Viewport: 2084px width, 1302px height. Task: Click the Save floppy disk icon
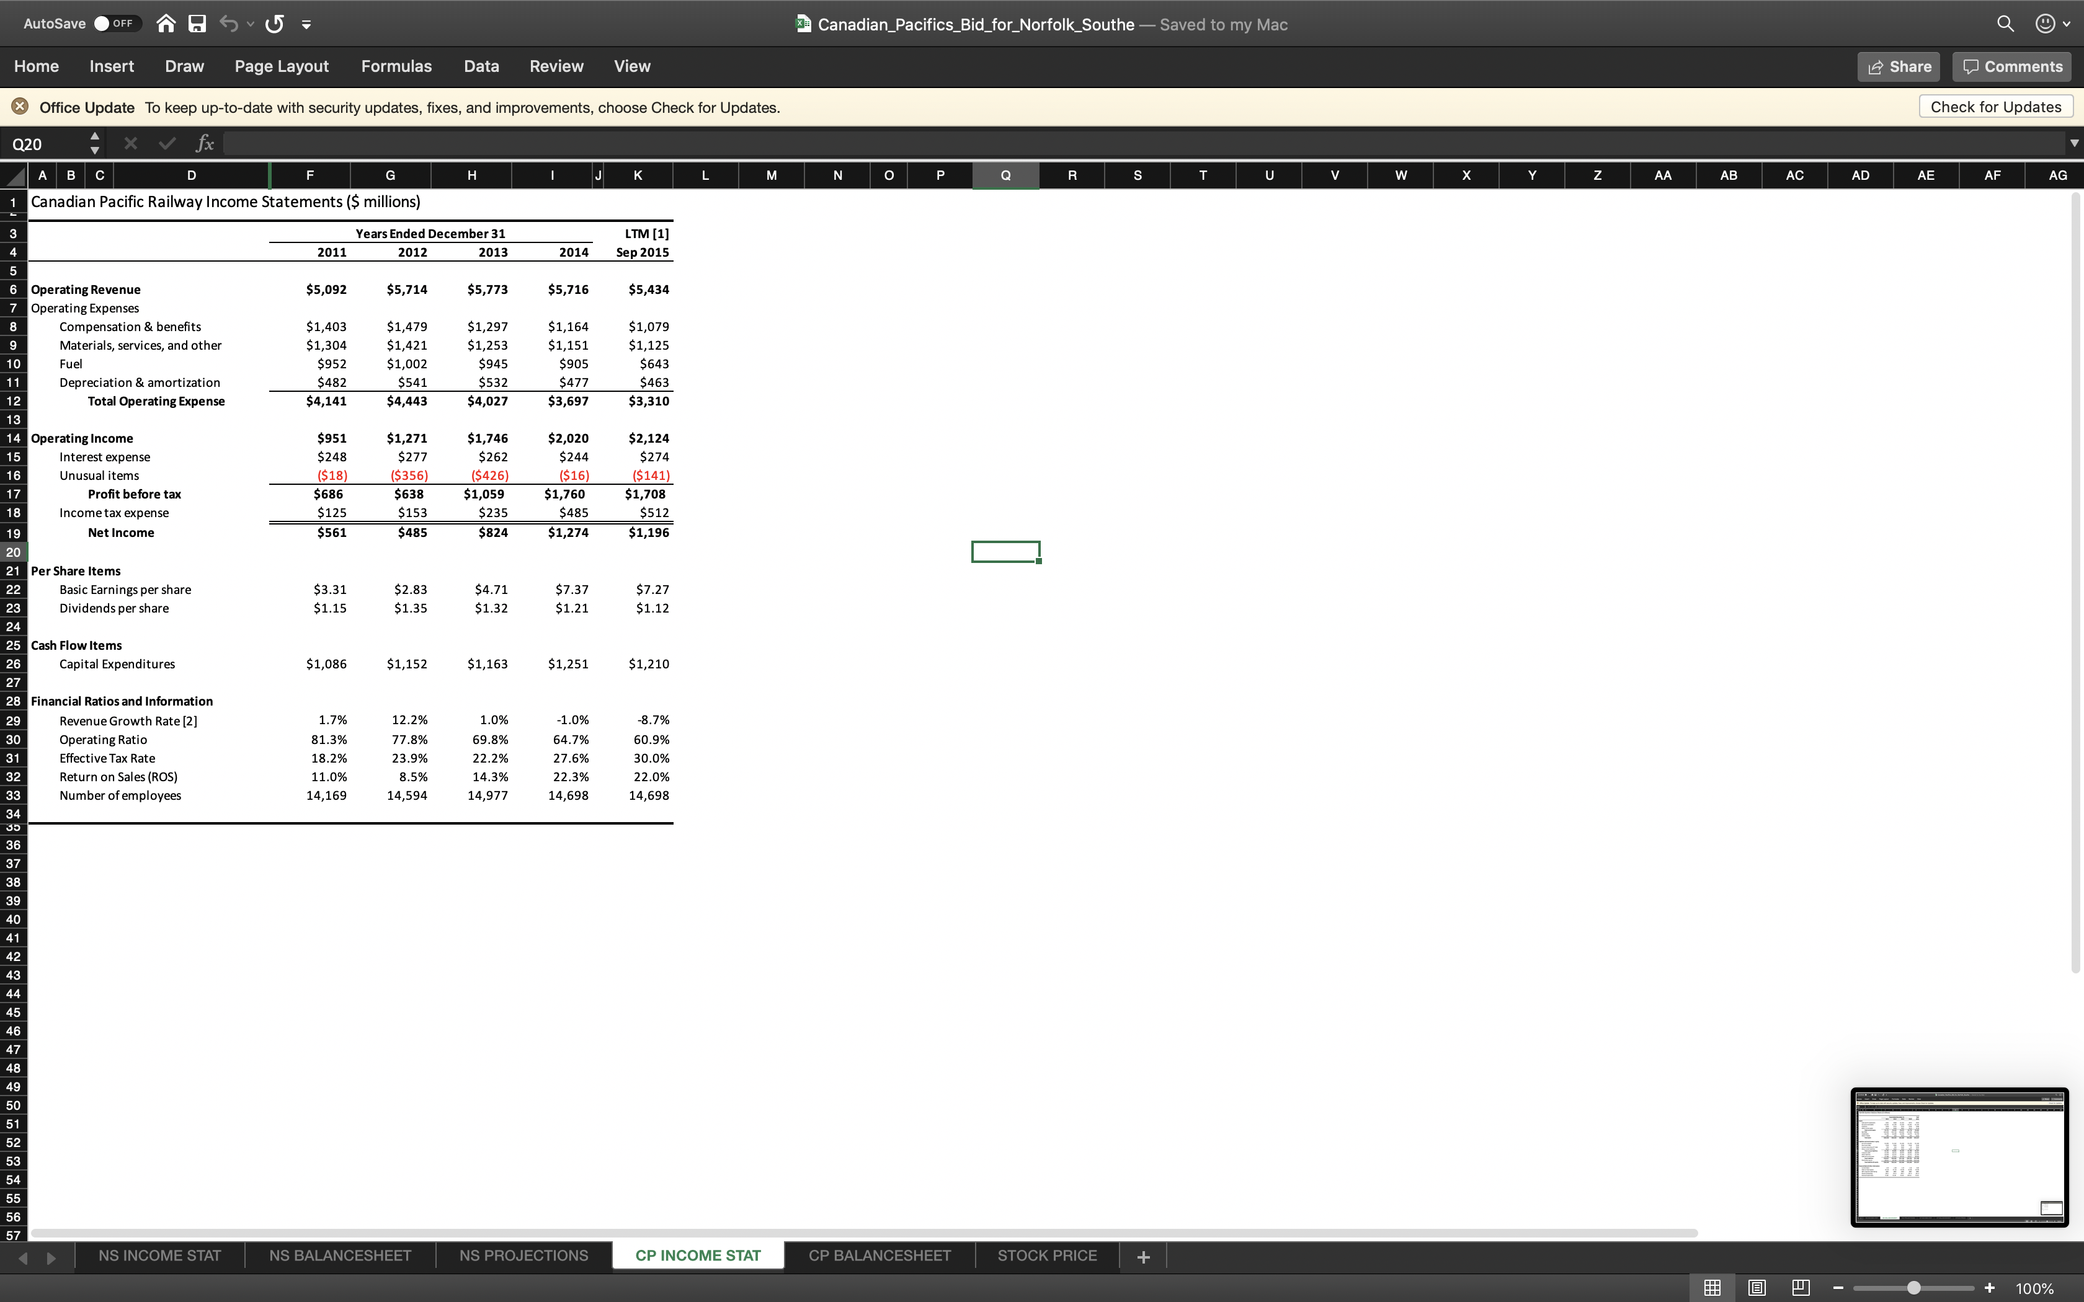[x=197, y=24]
